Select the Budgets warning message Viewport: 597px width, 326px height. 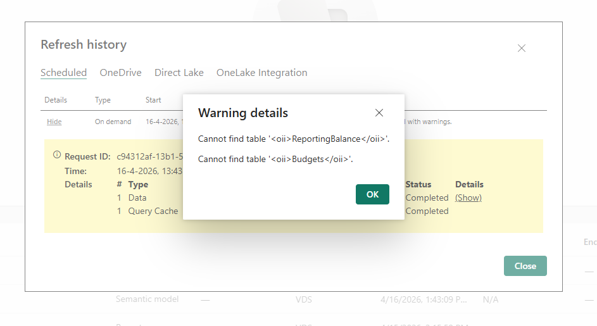[x=275, y=159]
